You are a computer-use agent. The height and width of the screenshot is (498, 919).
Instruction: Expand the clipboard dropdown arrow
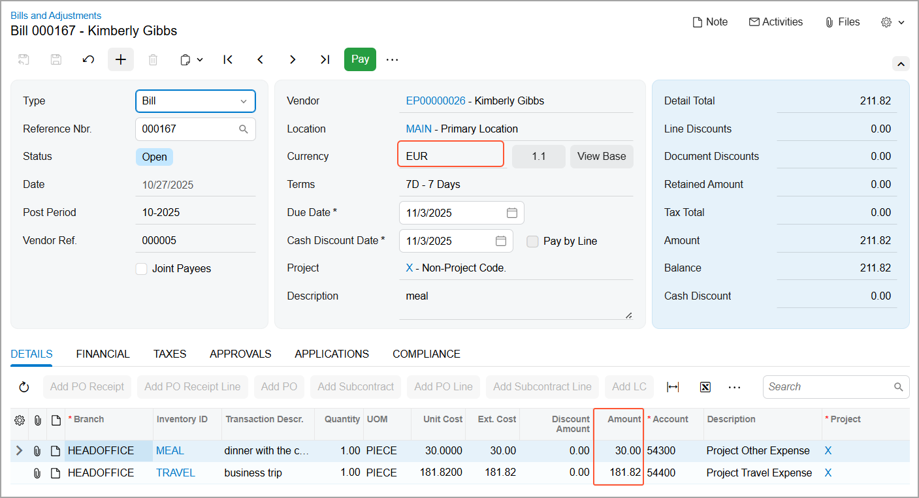[x=200, y=59]
